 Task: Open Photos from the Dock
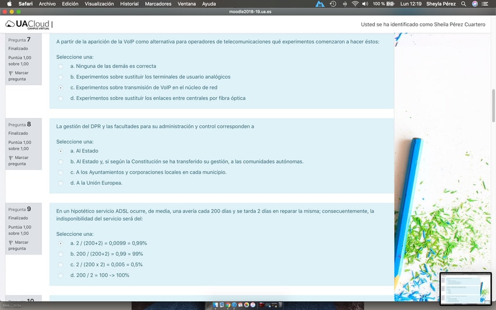coord(246,305)
